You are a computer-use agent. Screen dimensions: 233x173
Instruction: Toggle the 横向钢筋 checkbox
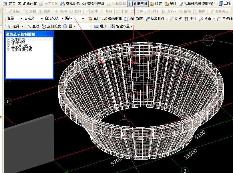[9, 43]
